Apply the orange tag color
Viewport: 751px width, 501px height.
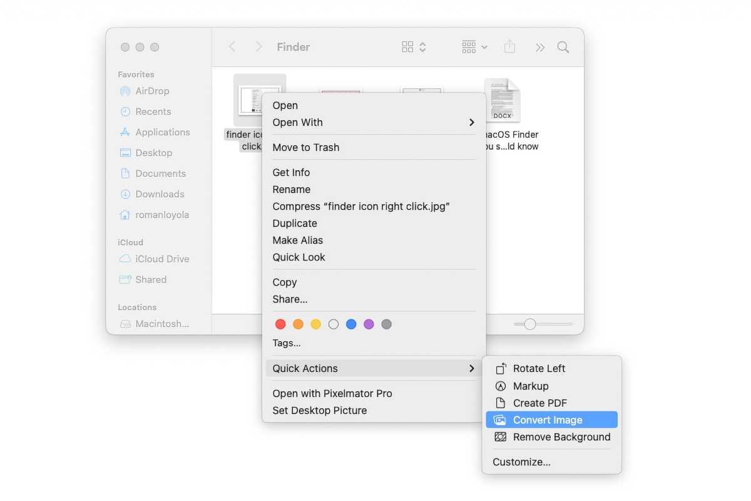click(x=298, y=324)
